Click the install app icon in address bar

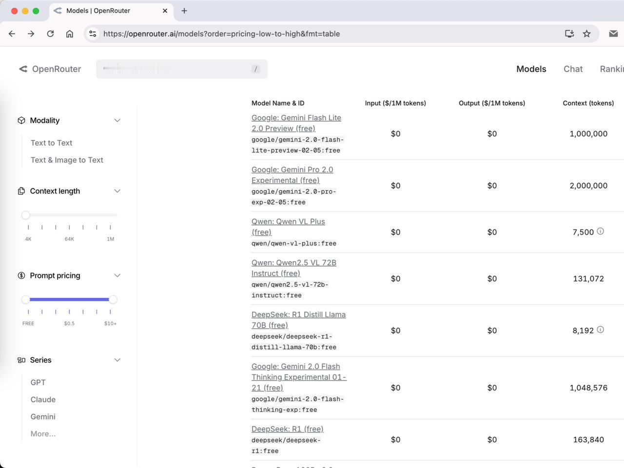coord(569,34)
